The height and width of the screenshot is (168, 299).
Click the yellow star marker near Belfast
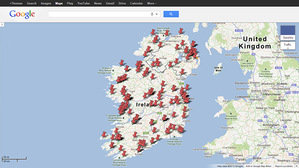coord(197,58)
